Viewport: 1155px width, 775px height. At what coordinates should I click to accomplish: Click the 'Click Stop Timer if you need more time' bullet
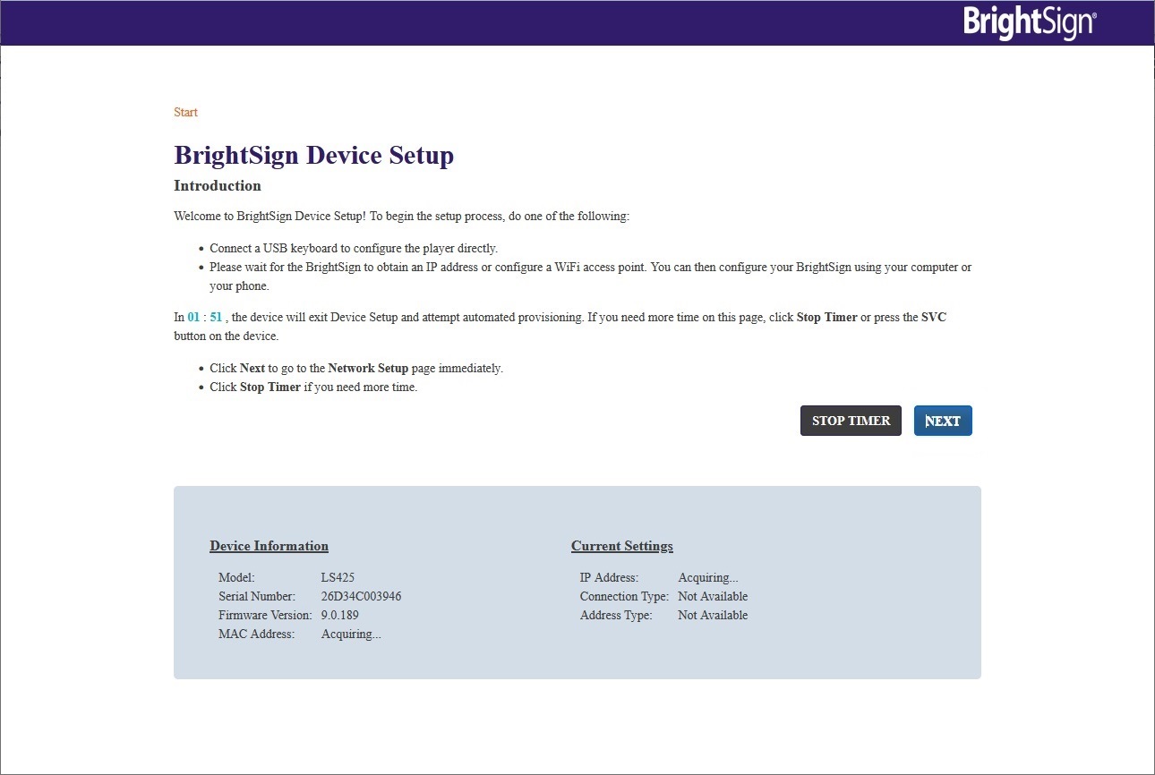313,387
